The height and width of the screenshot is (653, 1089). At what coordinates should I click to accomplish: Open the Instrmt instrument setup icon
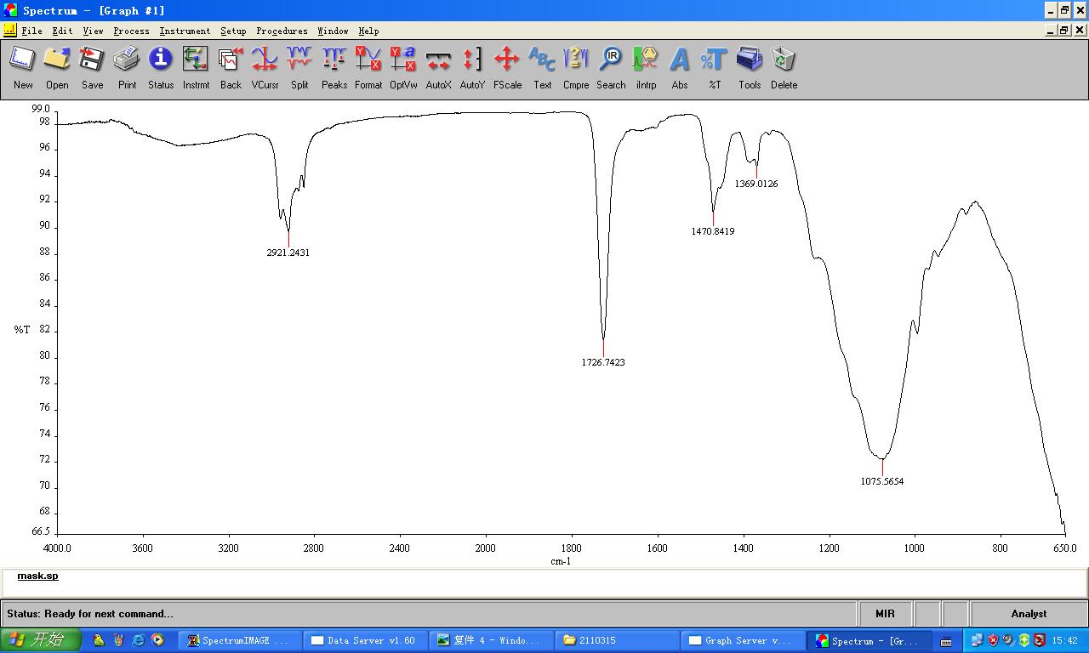pos(196,67)
